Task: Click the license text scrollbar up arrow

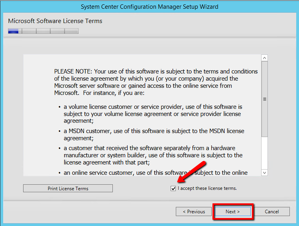Action: [x=264, y=58]
